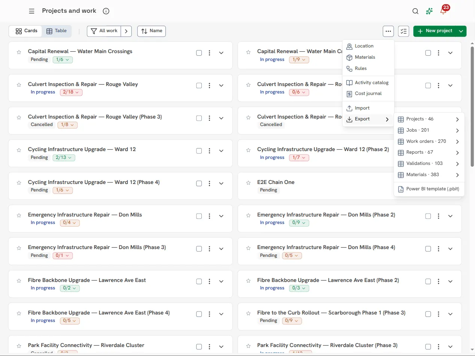
Task: Open the 2/18 progress dropdown
Action: [x=71, y=92]
